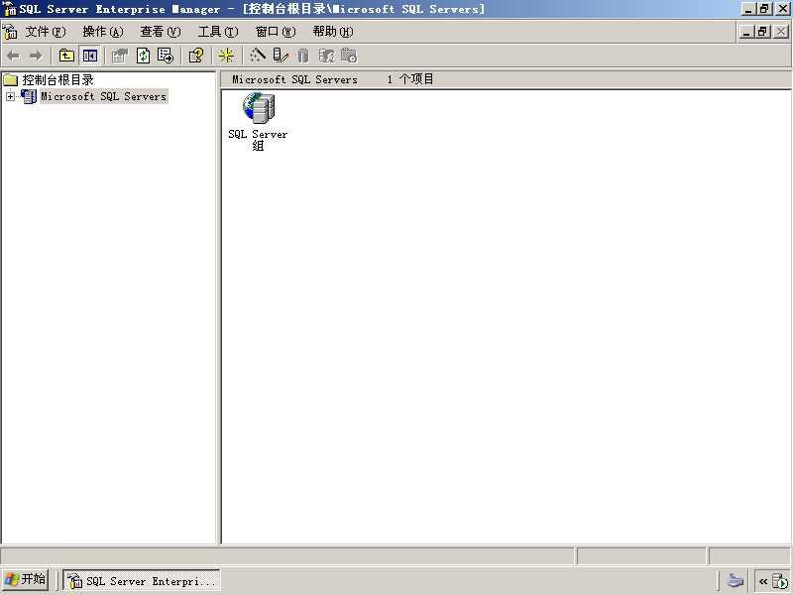Viewport: 793px width, 595px height.
Task: Select the SQL Server 组 icon
Action: tap(259, 107)
